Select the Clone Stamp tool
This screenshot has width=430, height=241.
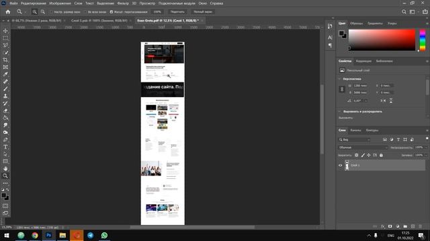click(5, 96)
